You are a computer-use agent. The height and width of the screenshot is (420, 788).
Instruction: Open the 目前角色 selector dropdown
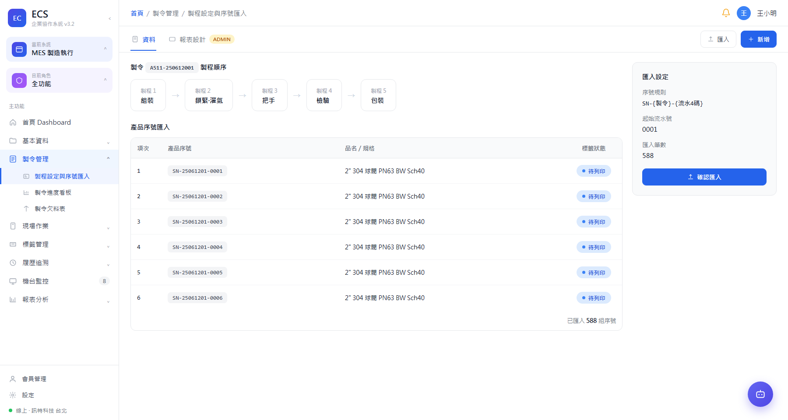pos(59,80)
